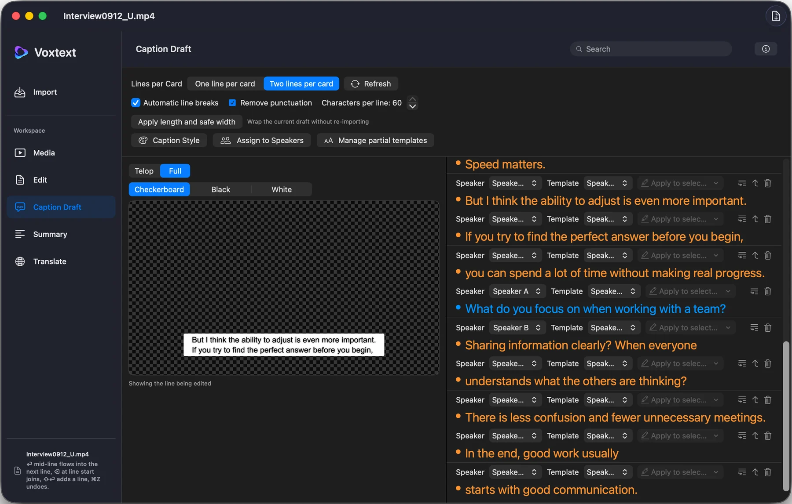This screenshot has width=792, height=504.
Task: Open the Import section
Action: point(36,92)
